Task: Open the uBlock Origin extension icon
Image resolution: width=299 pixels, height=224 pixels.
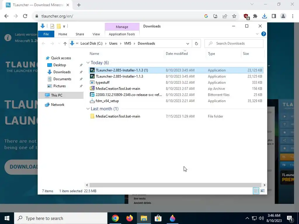Action: pos(246,16)
